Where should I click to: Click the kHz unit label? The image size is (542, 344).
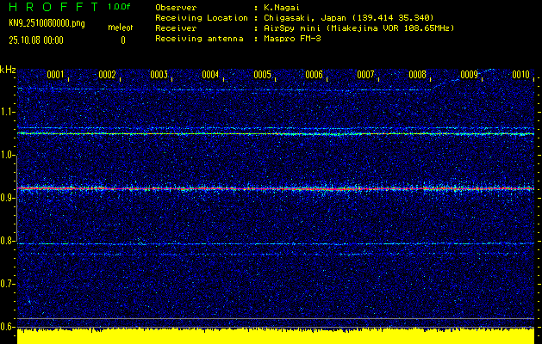(x=8, y=70)
